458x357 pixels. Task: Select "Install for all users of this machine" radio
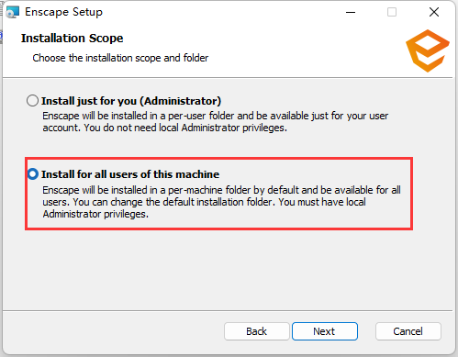pyautogui.click(x=33, y=174)
